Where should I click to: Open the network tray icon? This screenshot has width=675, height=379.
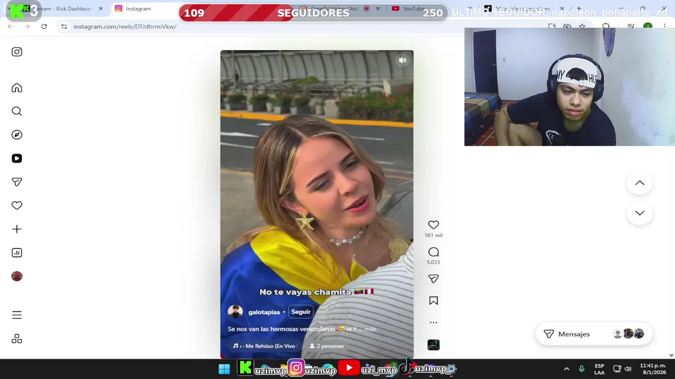(x=617, y=369)
